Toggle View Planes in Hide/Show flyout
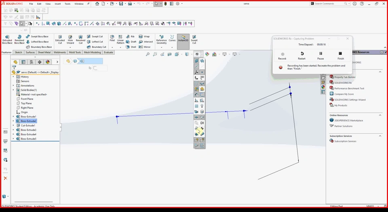This screenshot has height=212, width=388. (x=196, y=61)
